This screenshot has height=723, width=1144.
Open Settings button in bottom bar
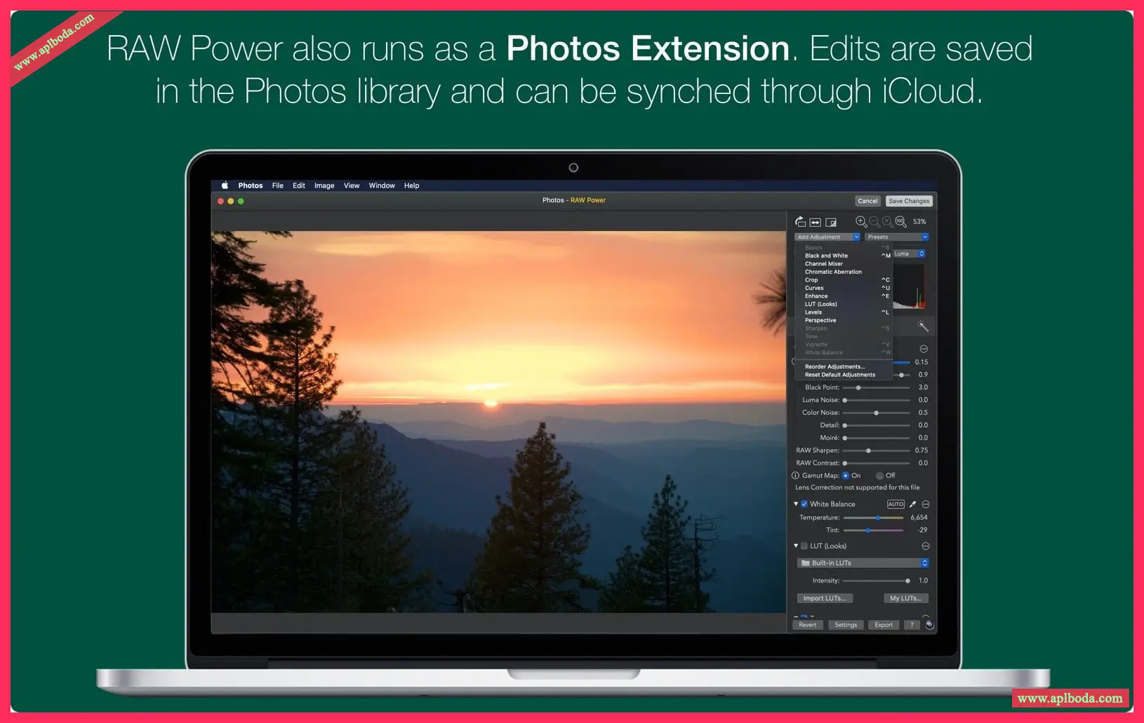(846, 625)
